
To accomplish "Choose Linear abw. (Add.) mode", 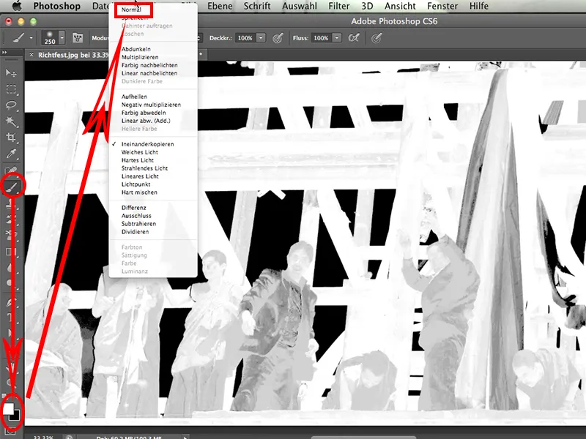I will click(146, 121).
